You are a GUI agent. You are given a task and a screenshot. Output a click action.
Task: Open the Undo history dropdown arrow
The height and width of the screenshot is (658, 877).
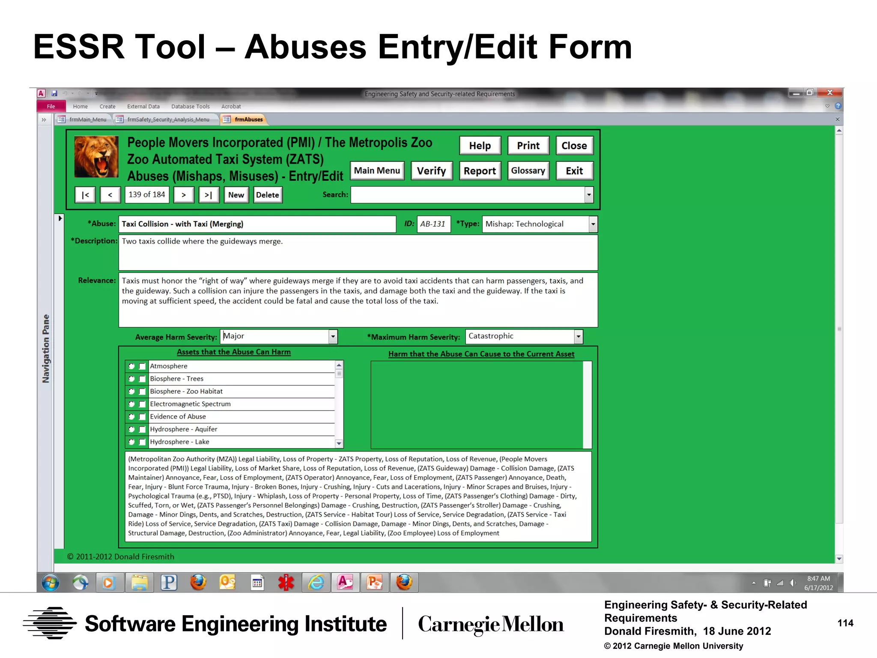tap(72, 93)
